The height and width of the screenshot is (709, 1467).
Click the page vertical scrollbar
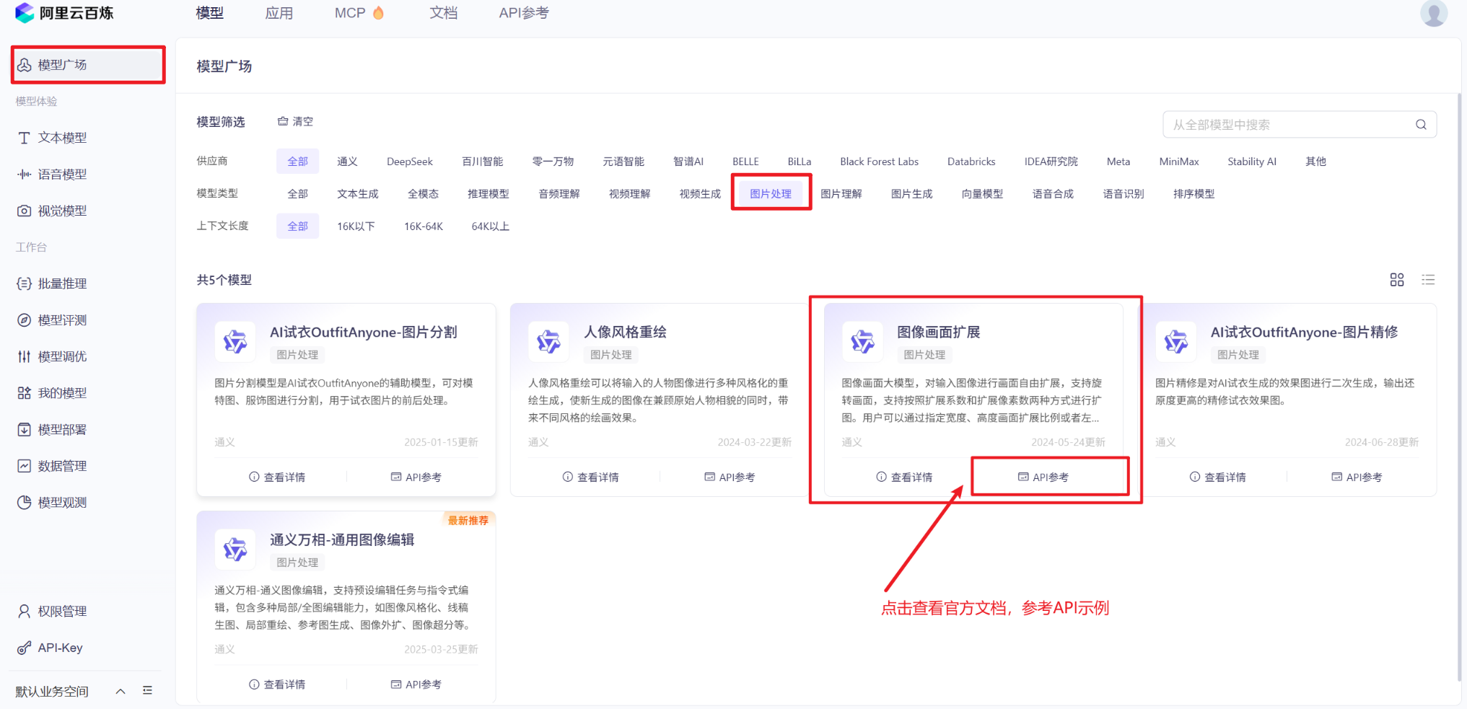[x=1459, y=386]
